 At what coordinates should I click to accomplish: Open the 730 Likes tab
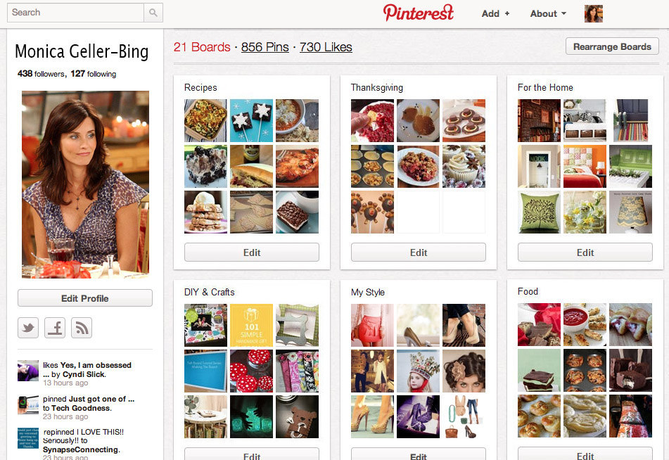(326, 47)
